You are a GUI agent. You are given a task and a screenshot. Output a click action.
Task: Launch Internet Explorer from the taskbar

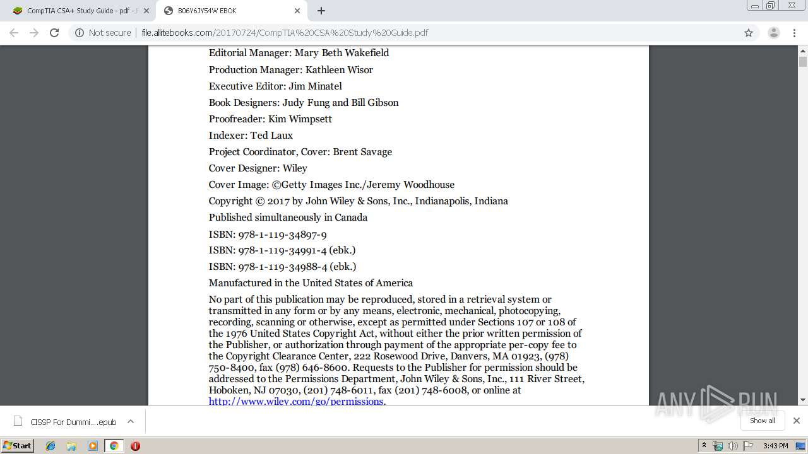50,446
